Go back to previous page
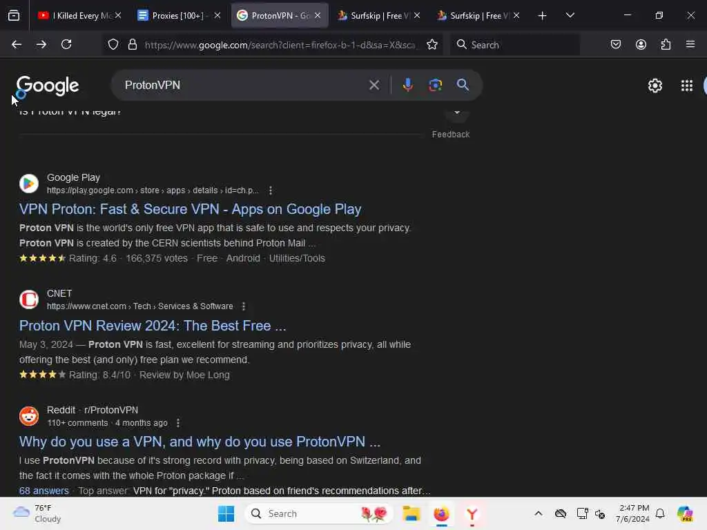The height and width of the screenshot is (530, 707). pyautogui.click(x=17, y=44)
